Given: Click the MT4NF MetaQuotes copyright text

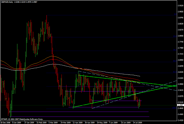Looking at the screenshot, I should tap(22, 119).
